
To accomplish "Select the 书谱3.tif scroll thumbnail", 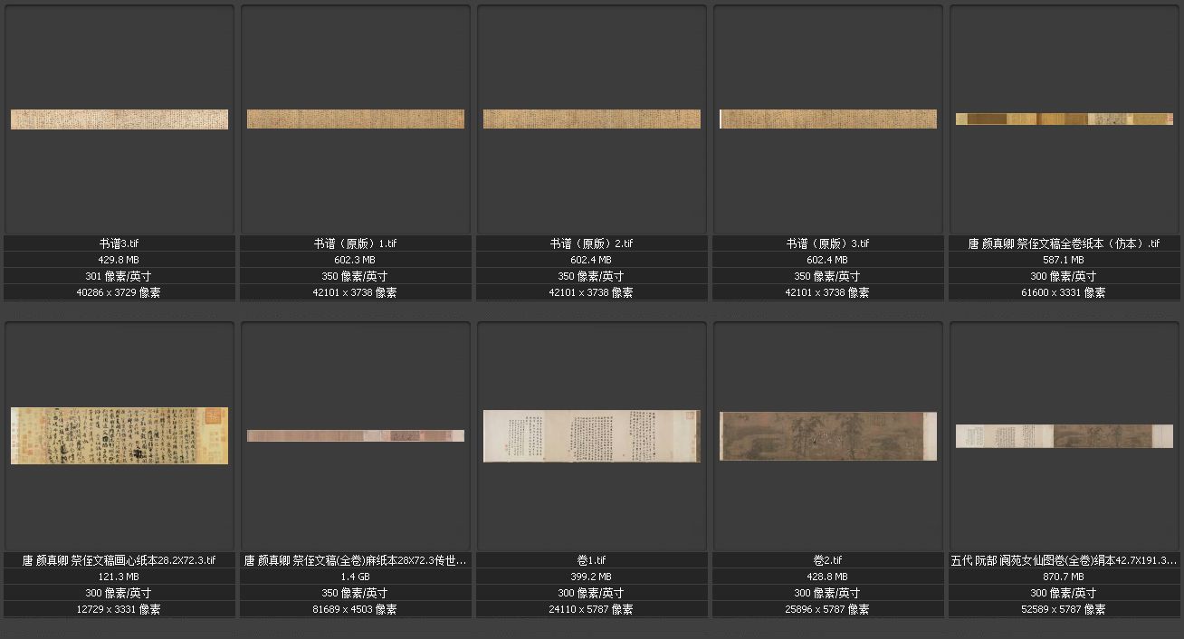I will click(x=119, y=119).
